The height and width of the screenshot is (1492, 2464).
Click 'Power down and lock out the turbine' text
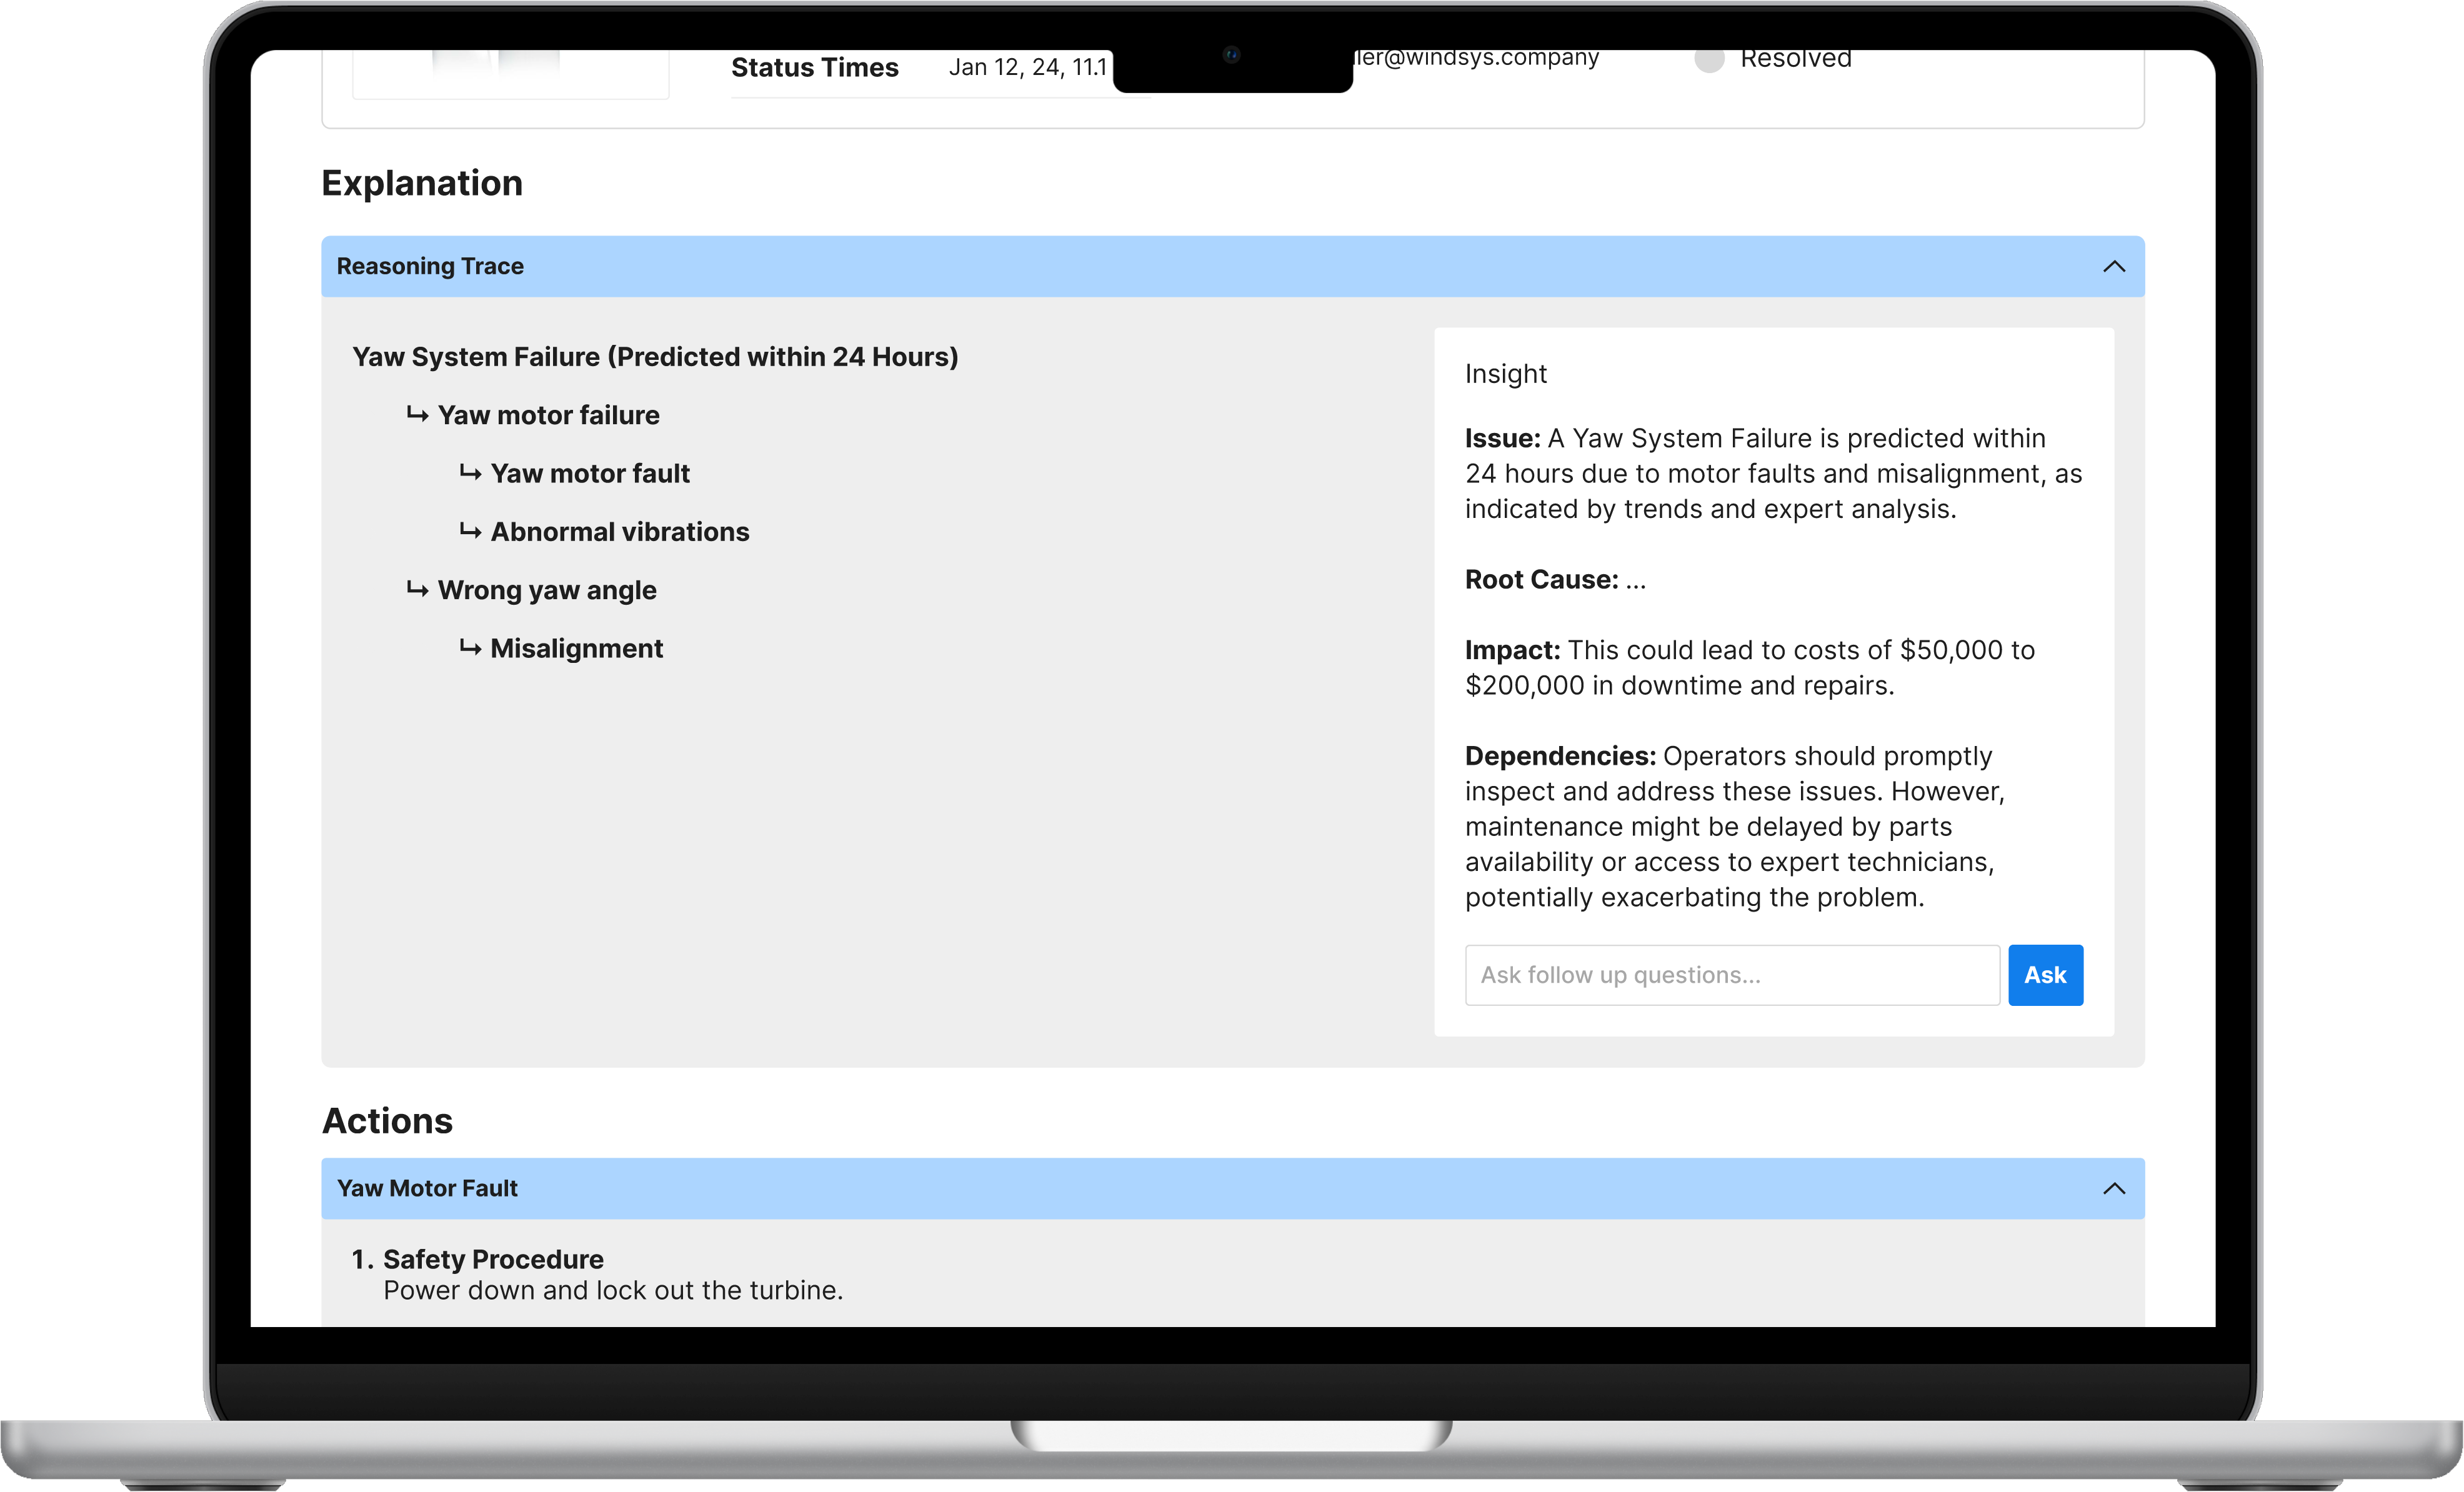(613, 1290)
